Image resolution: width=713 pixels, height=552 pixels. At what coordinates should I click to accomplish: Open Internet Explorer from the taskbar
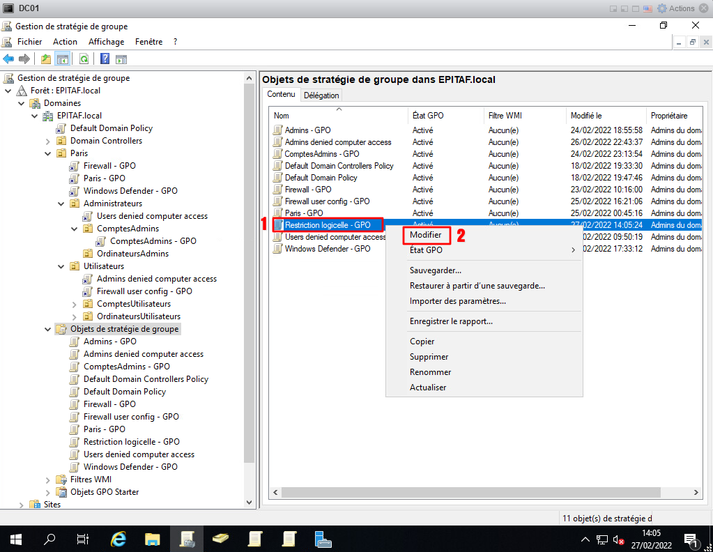coord(119,539)
